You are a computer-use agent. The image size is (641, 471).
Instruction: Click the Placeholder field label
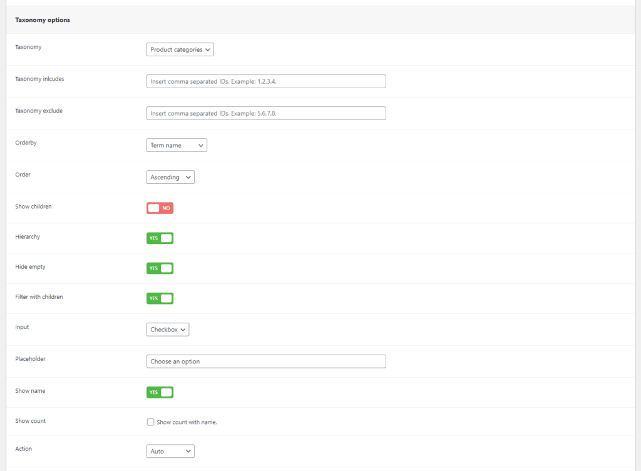[x=30, y=359]
